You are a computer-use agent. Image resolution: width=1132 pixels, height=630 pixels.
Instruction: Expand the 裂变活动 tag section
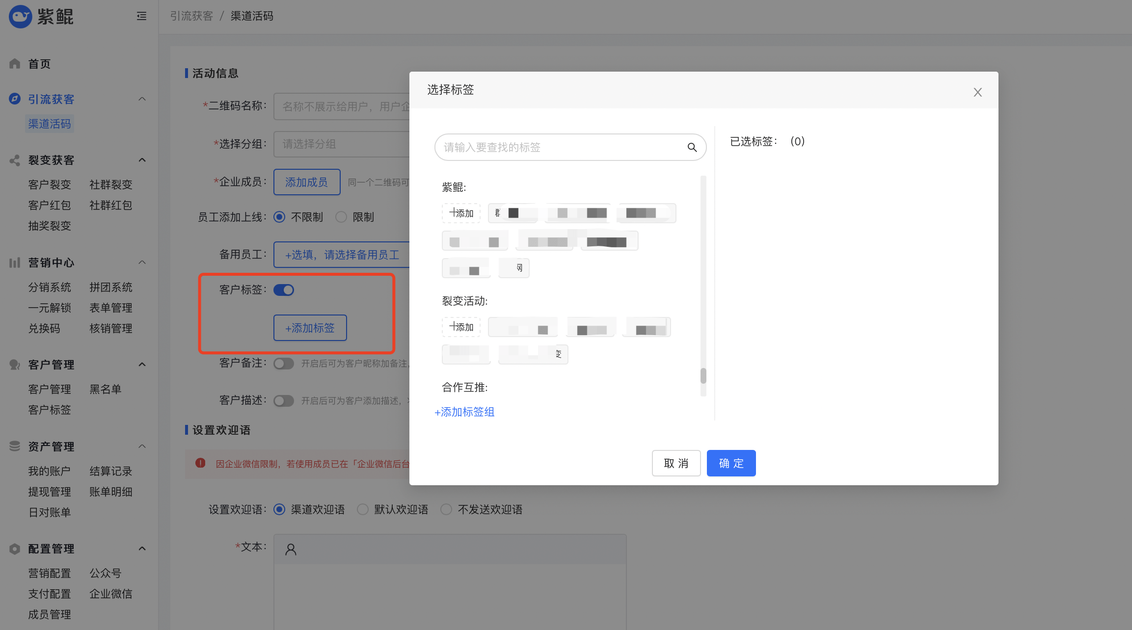point(557,354)
